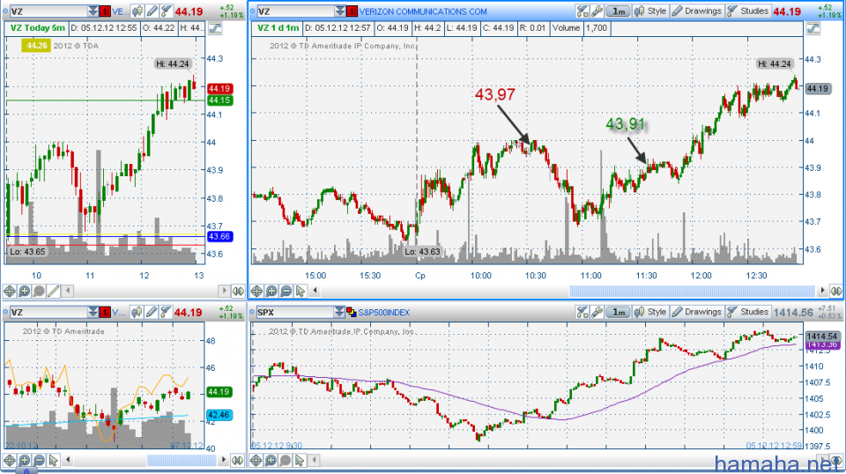Open Drawings menu in main VZ chart
The image size is (846, 474).
click(x=696, y=11)
